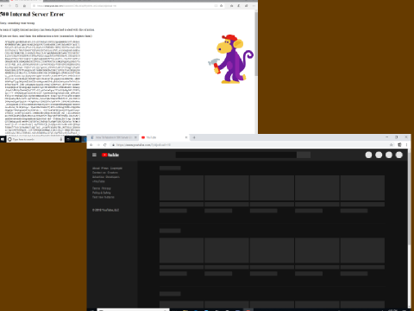Open the Test new features link
414x311 pixels.
103,197
